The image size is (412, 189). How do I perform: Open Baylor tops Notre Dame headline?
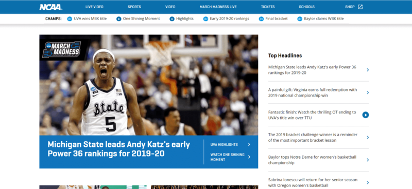pyautogui.click(x=312, y=160)
